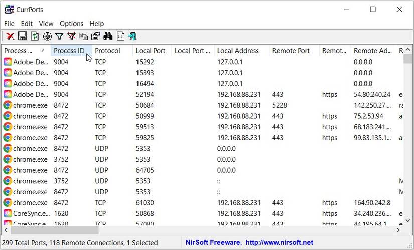Click Chrome icon on local port 50684 row
Viewport: 414px width, 250px height.
(x=8, y=105)
